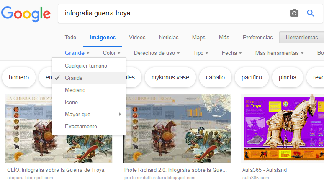Click the Herramientas button

pos(301,37)
